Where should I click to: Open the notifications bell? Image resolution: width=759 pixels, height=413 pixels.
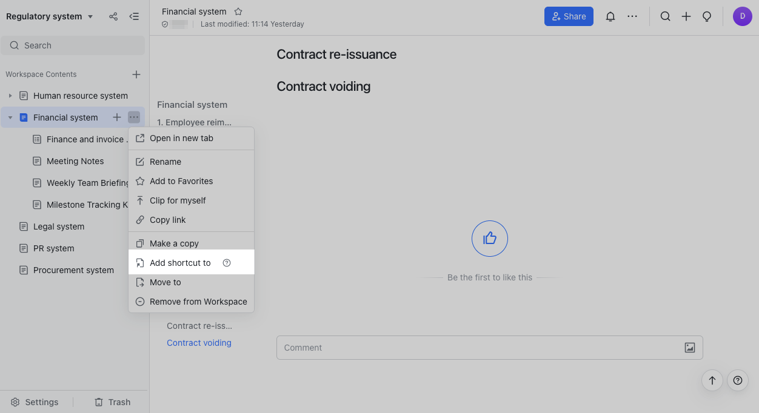pos(610,17)
